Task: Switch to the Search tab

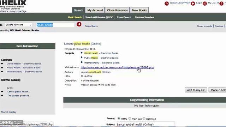Action: [78, 10]
